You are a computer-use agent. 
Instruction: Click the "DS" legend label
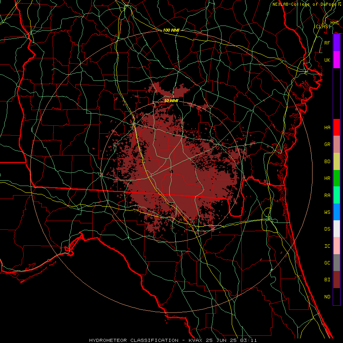[327, 229]
